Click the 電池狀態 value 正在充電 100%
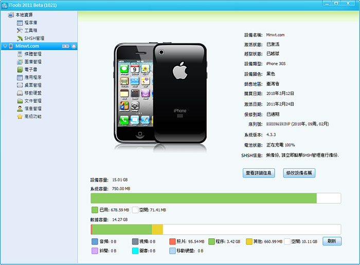Screen dimensions: 360x265 coord(281,145)
